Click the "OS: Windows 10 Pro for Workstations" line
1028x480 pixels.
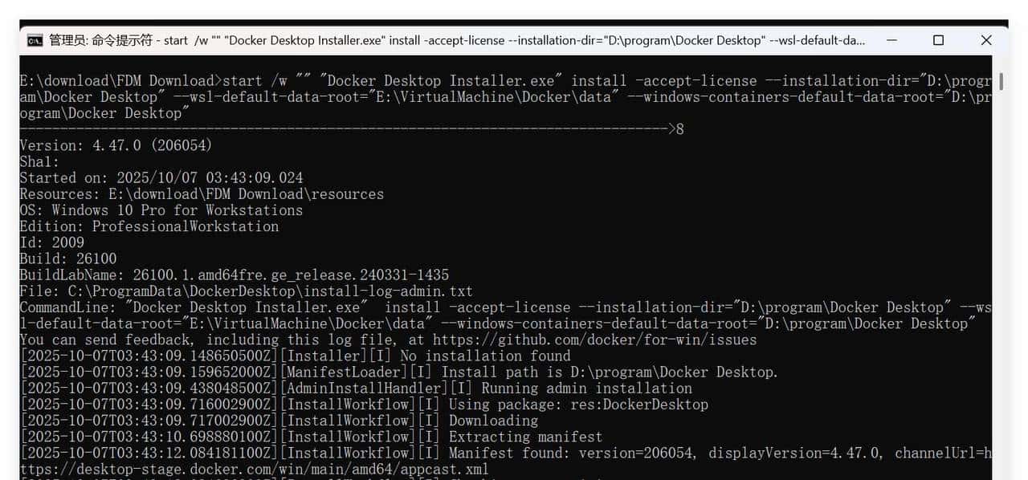[x=161, y=209]
